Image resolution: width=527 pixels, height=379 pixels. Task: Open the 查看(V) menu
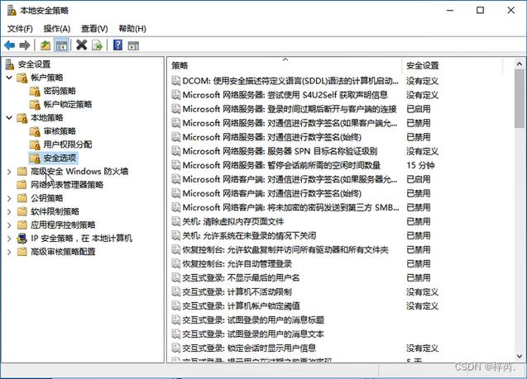(x=94, y=29)
